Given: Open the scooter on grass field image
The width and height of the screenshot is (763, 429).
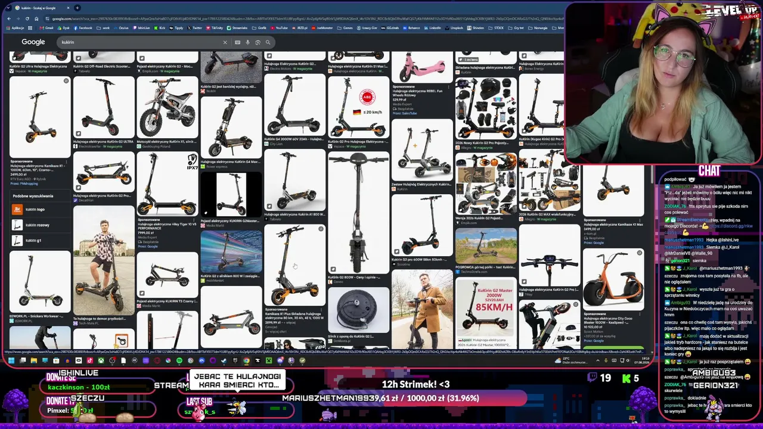Looking at the screenshot, I should pyautogui.click(x=486, y=245).
